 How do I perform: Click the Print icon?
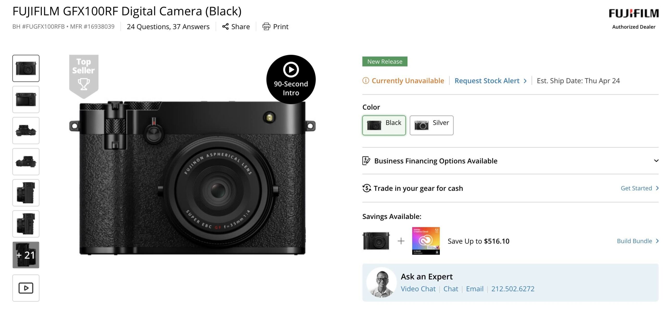[x=267, y=26]
